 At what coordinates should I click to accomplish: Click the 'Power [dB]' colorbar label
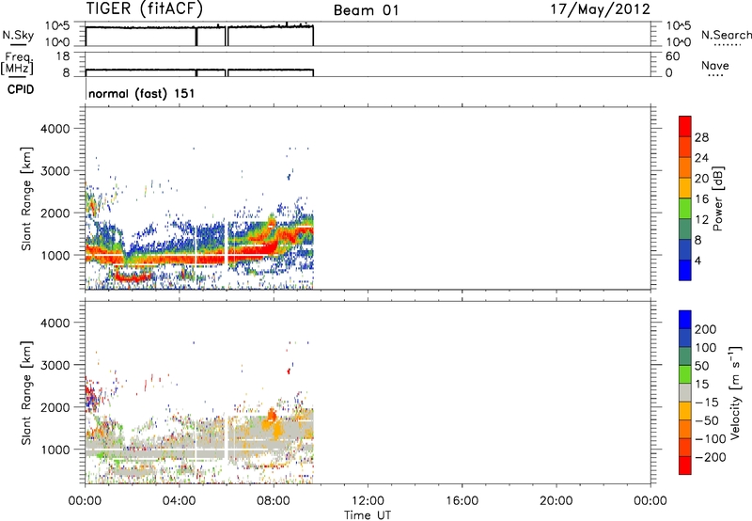[717, 198]
